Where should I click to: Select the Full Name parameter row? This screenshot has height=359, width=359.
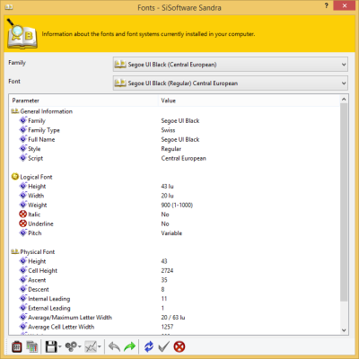pyautogui.click(x=175, y=139)
